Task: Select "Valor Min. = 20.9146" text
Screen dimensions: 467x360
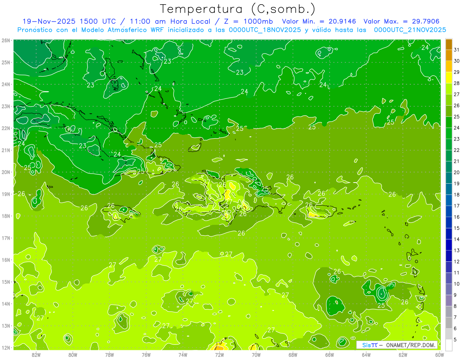Action: [319, 21]
